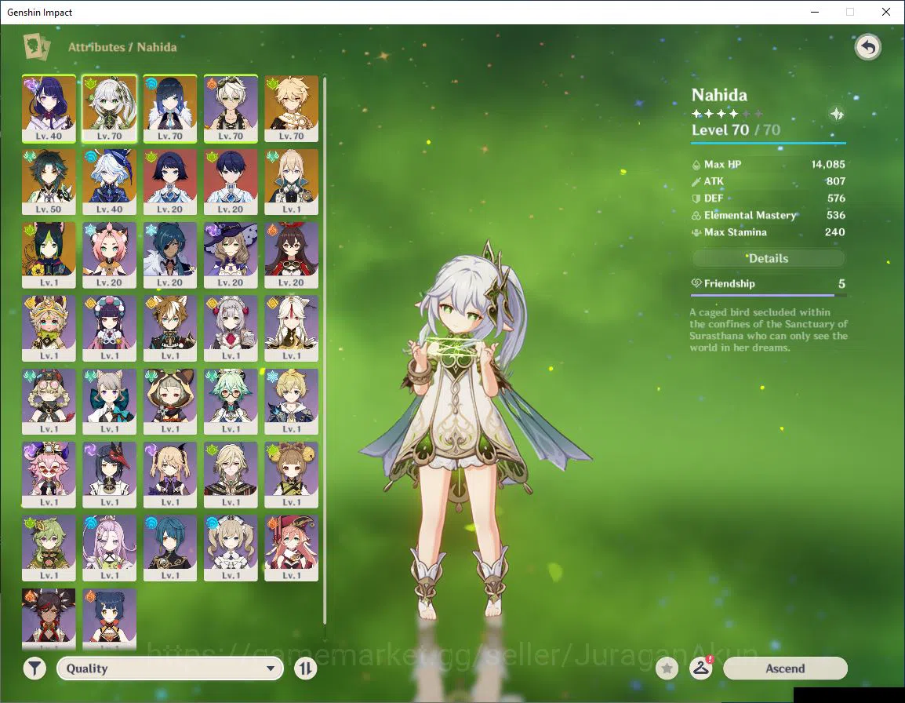Select Collei portrait with green hair
The height and width of the screenshot is (703, 905).
tap(49, 548)
